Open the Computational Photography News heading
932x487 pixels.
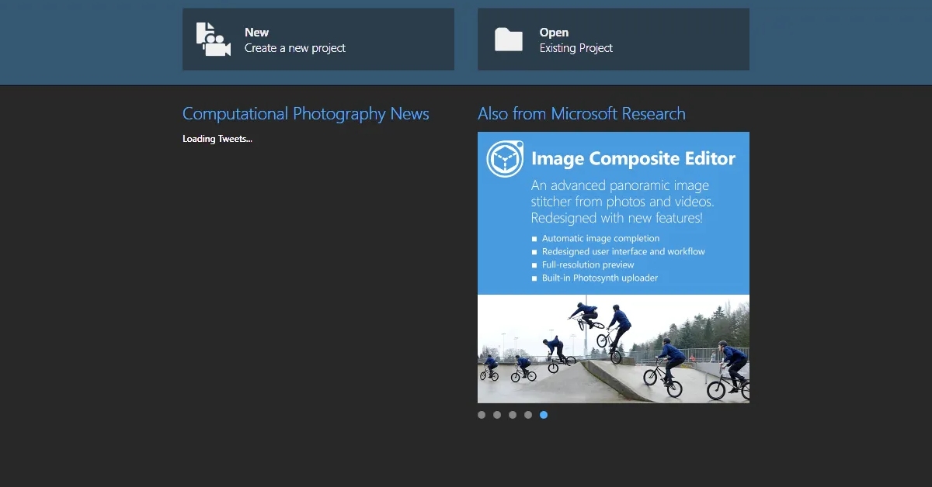[305, 114]
